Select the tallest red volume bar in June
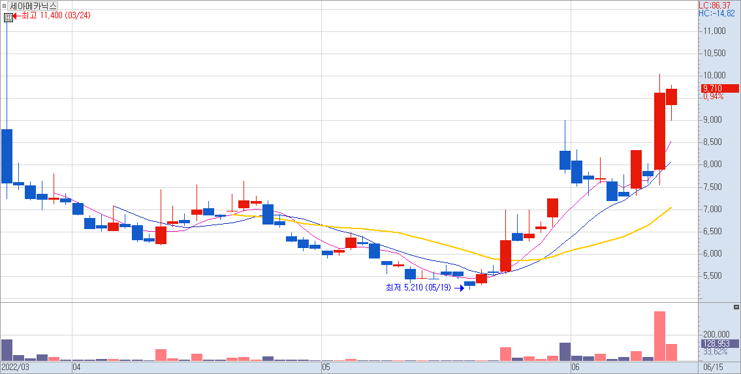 pos(659,335)
